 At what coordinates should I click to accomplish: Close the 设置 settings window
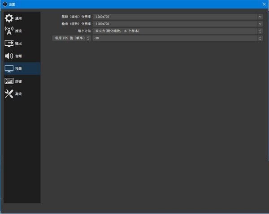click(x=264, y=4)
